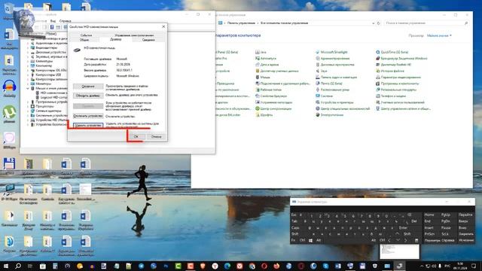Open Диспетчер Realtek HD item
Image resolution: width=482 pixels, height=271 pixels.
(x=394, y=65)
